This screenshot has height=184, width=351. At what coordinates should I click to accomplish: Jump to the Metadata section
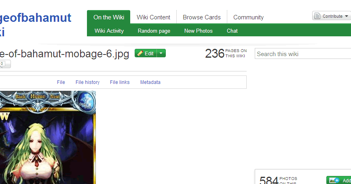pos(150,82)
